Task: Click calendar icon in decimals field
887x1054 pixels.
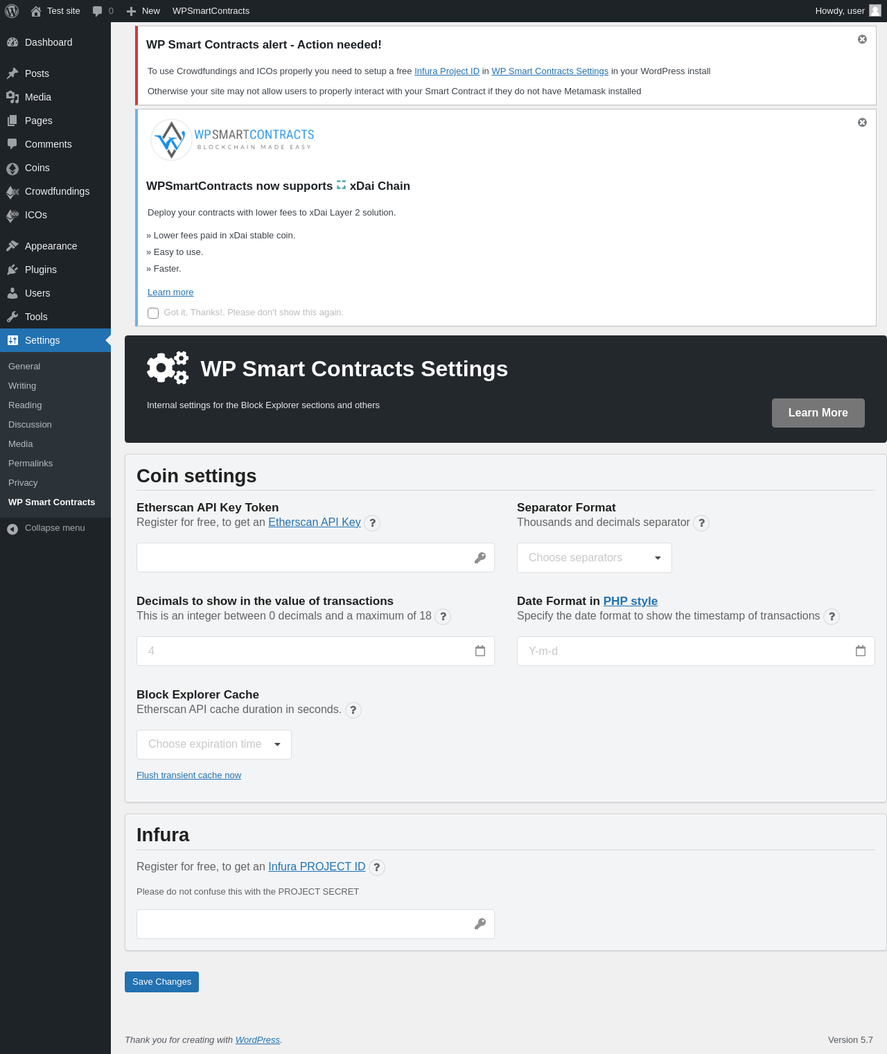Action: (480, 651)
